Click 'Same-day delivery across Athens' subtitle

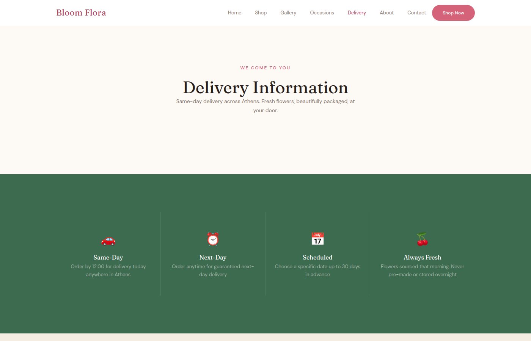pos(265,106)
